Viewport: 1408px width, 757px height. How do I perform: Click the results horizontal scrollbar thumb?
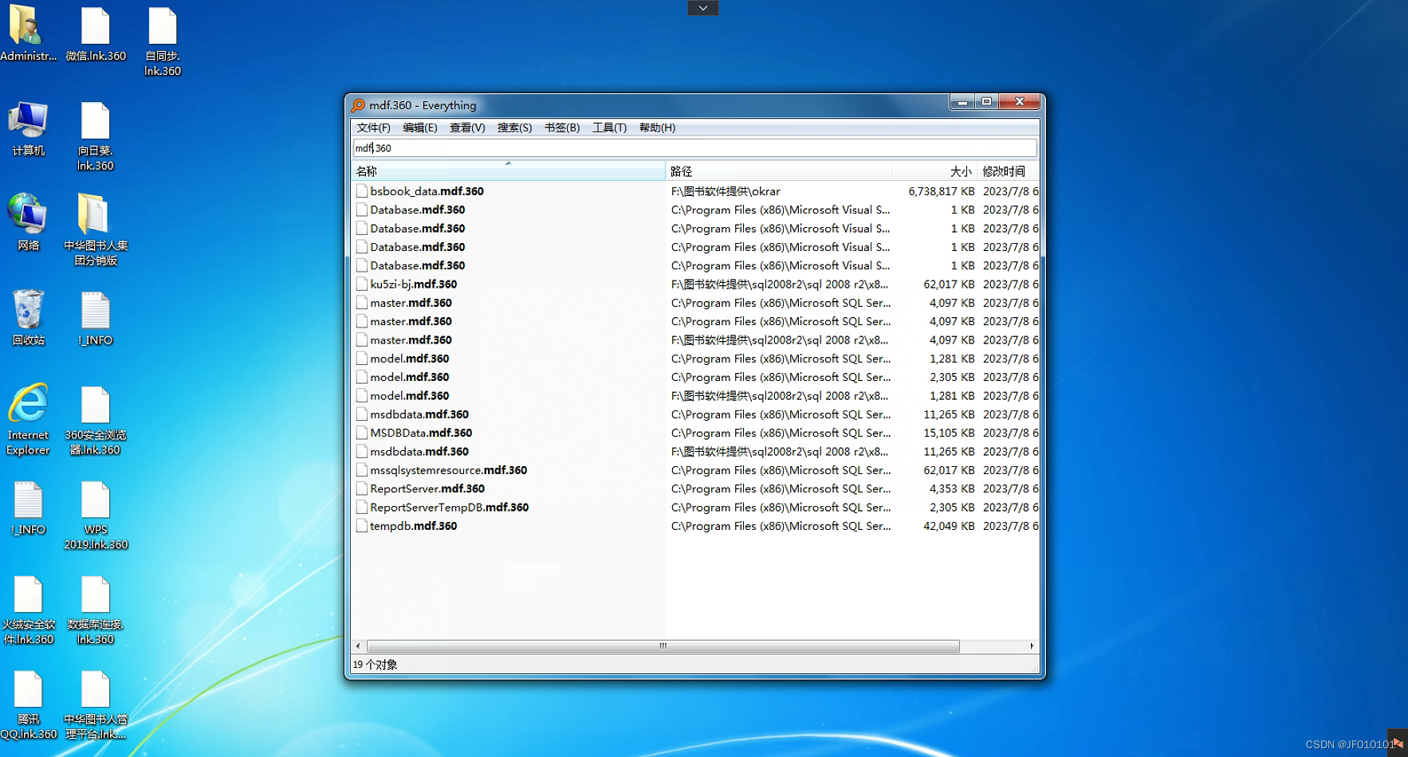pos(663,646)
